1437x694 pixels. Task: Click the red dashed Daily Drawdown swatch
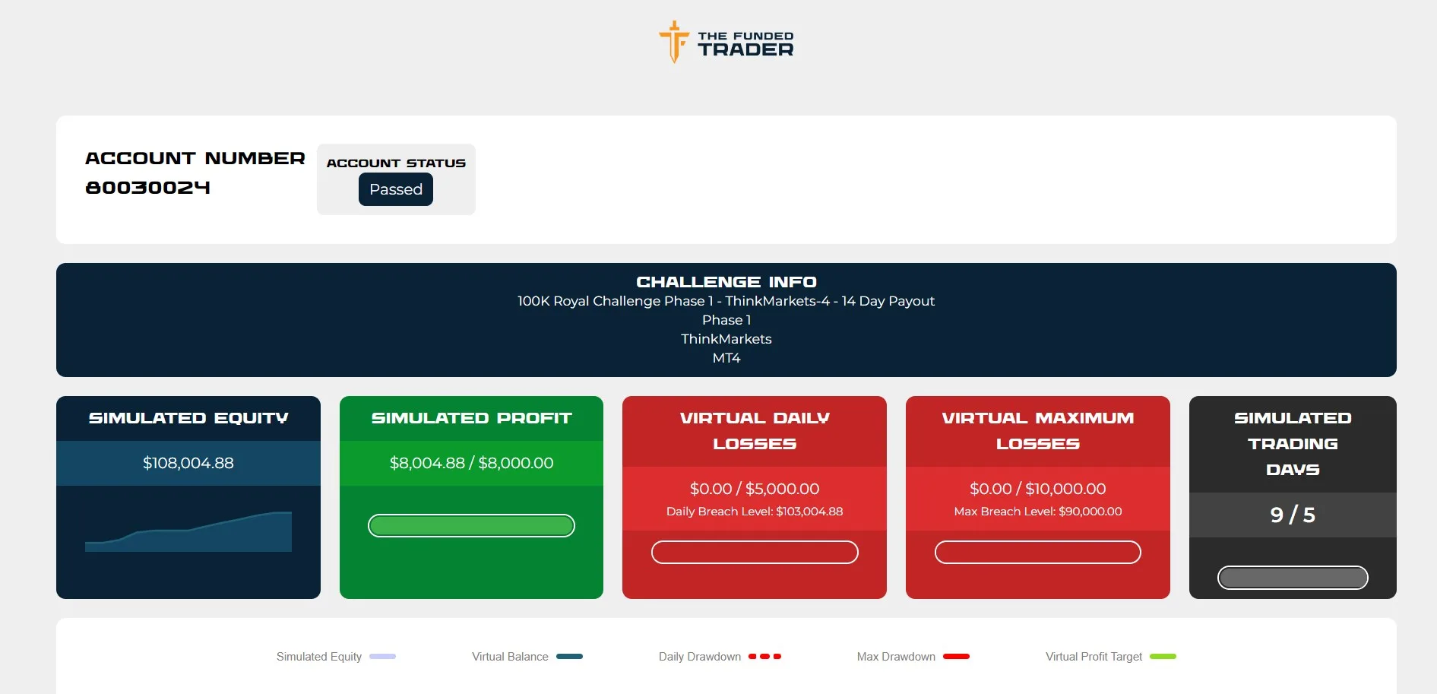(764, 656)
